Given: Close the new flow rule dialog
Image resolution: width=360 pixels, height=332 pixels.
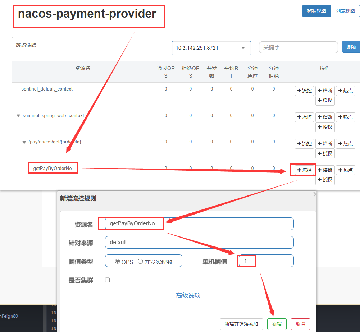Looking at the screenshot, I should click(x=315, y=194).
